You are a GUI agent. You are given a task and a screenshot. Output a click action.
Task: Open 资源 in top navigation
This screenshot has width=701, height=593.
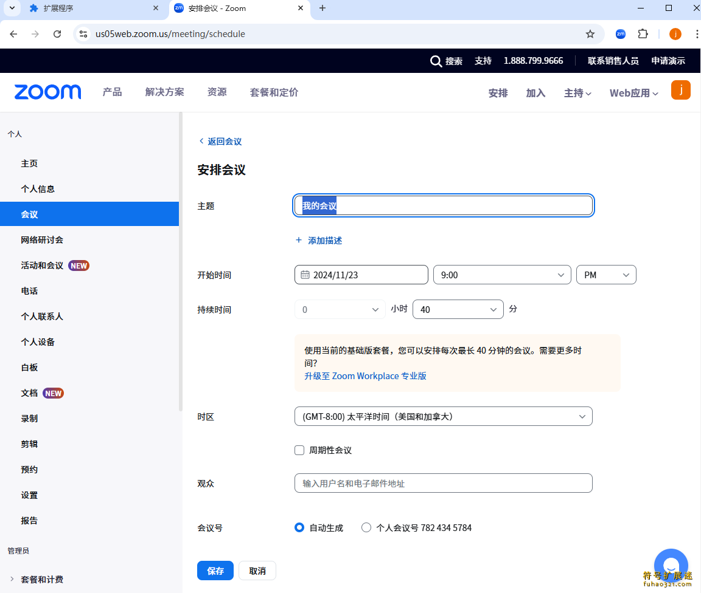(x=217, y=92)
